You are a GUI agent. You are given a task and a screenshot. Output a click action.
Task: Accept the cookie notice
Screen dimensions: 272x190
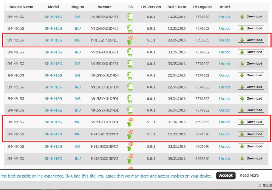226,175
